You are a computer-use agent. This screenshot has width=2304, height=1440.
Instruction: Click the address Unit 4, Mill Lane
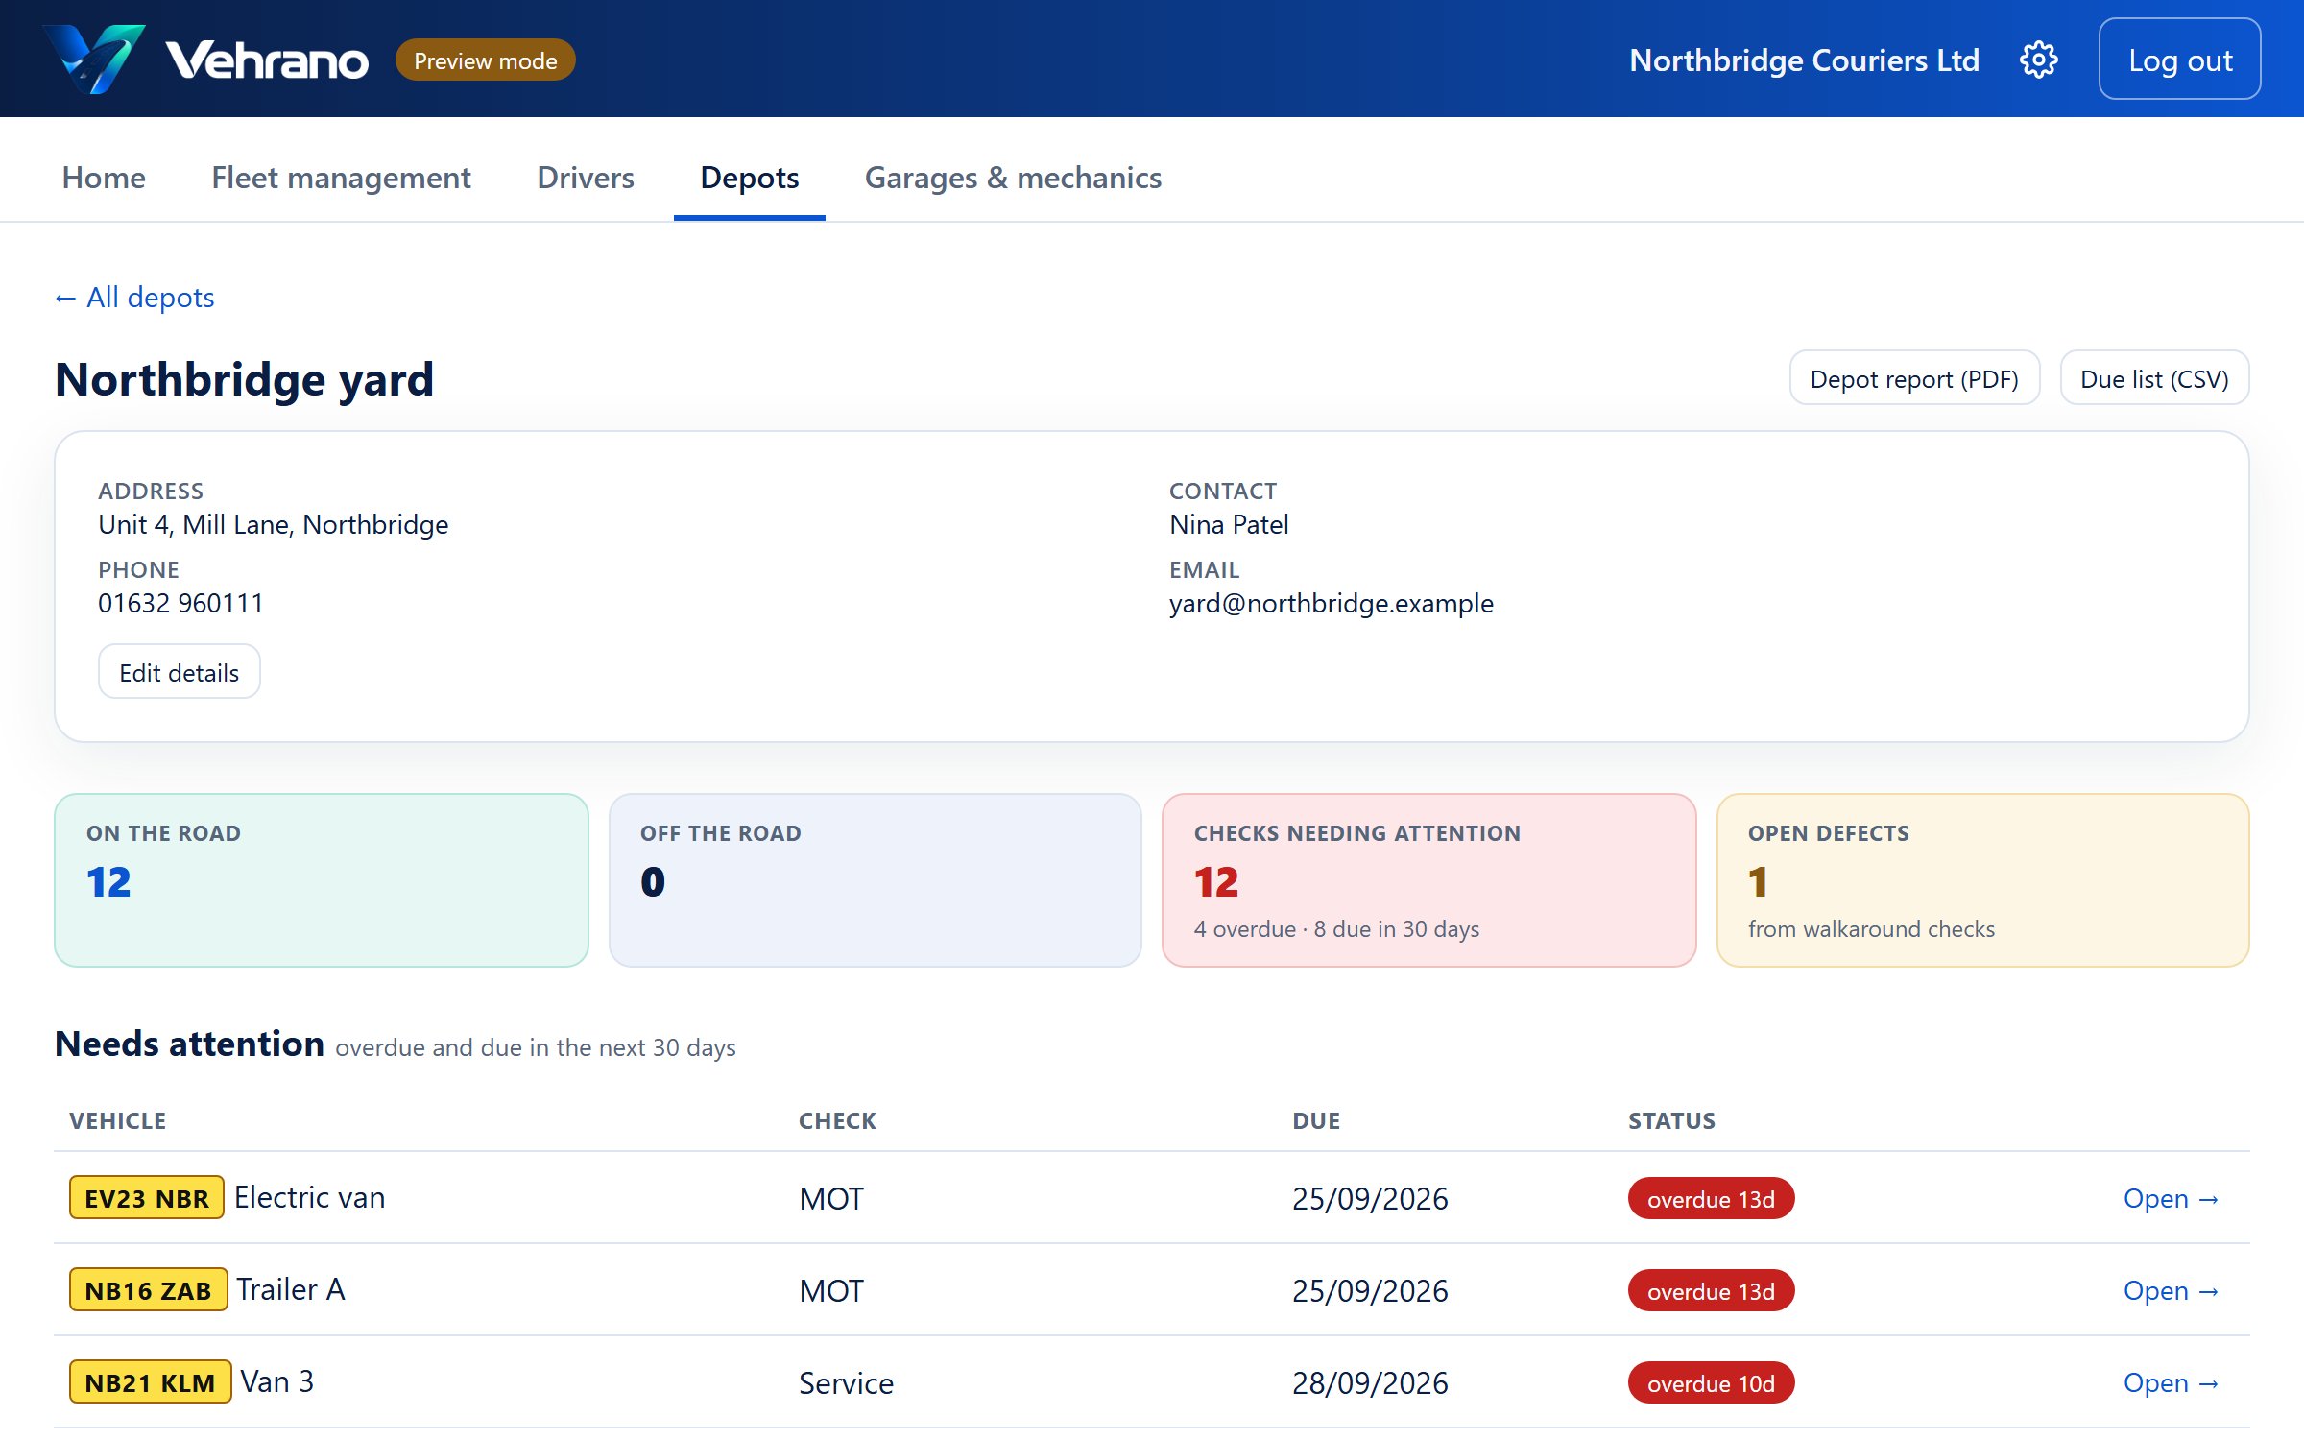coord(274,524)
